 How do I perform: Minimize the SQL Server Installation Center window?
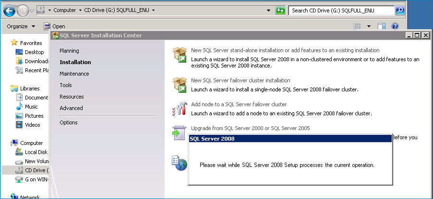(x=410, y=35)
